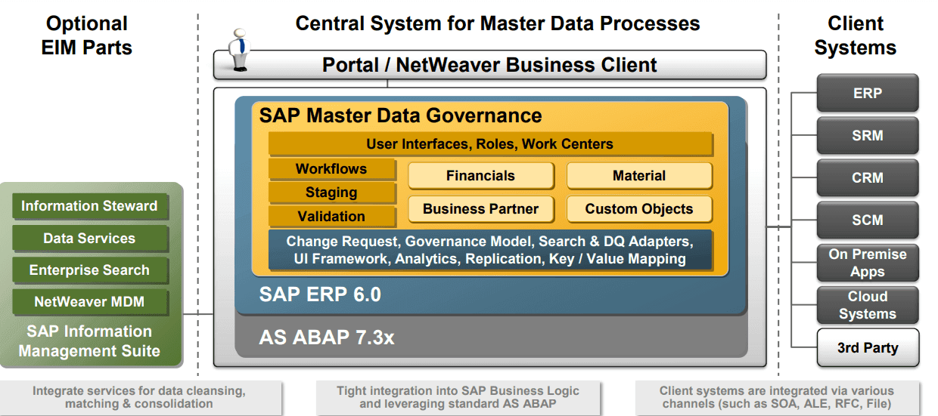Select the Enterprise Search block

(89, 270)
